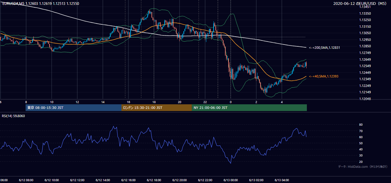Click the 1.13350 price axis label
This screenshot has width=391, height=183.
(365, 13)
